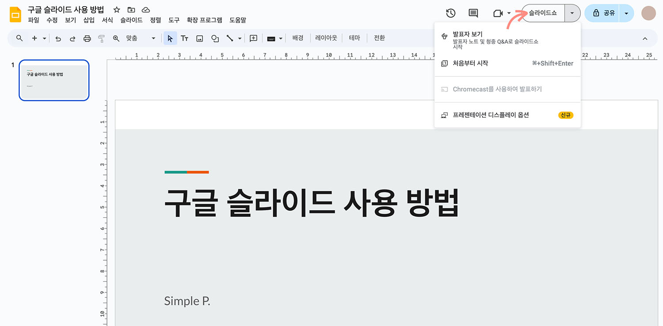This screenshot has width=663, height=326.
Task: Click the keyboard input tools icon
Action: click(x=271, y=38)
